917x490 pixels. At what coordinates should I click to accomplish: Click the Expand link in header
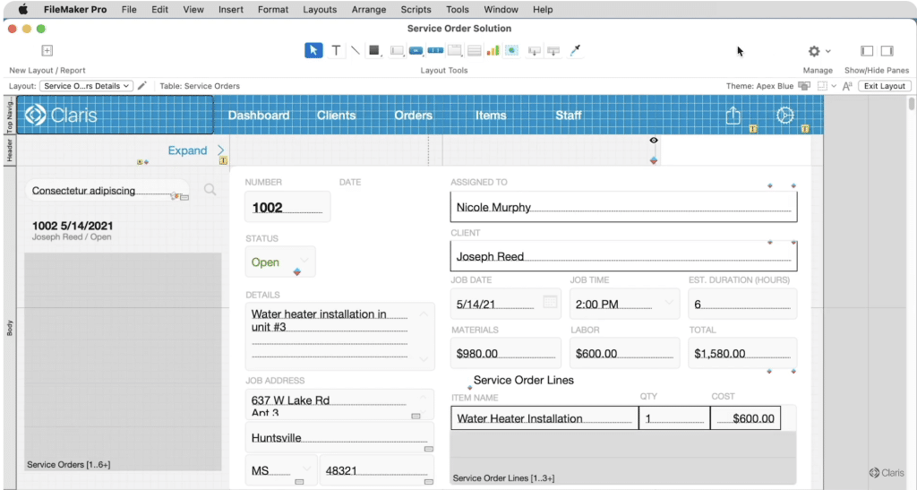pyautogui.click(x=187, y=150)
